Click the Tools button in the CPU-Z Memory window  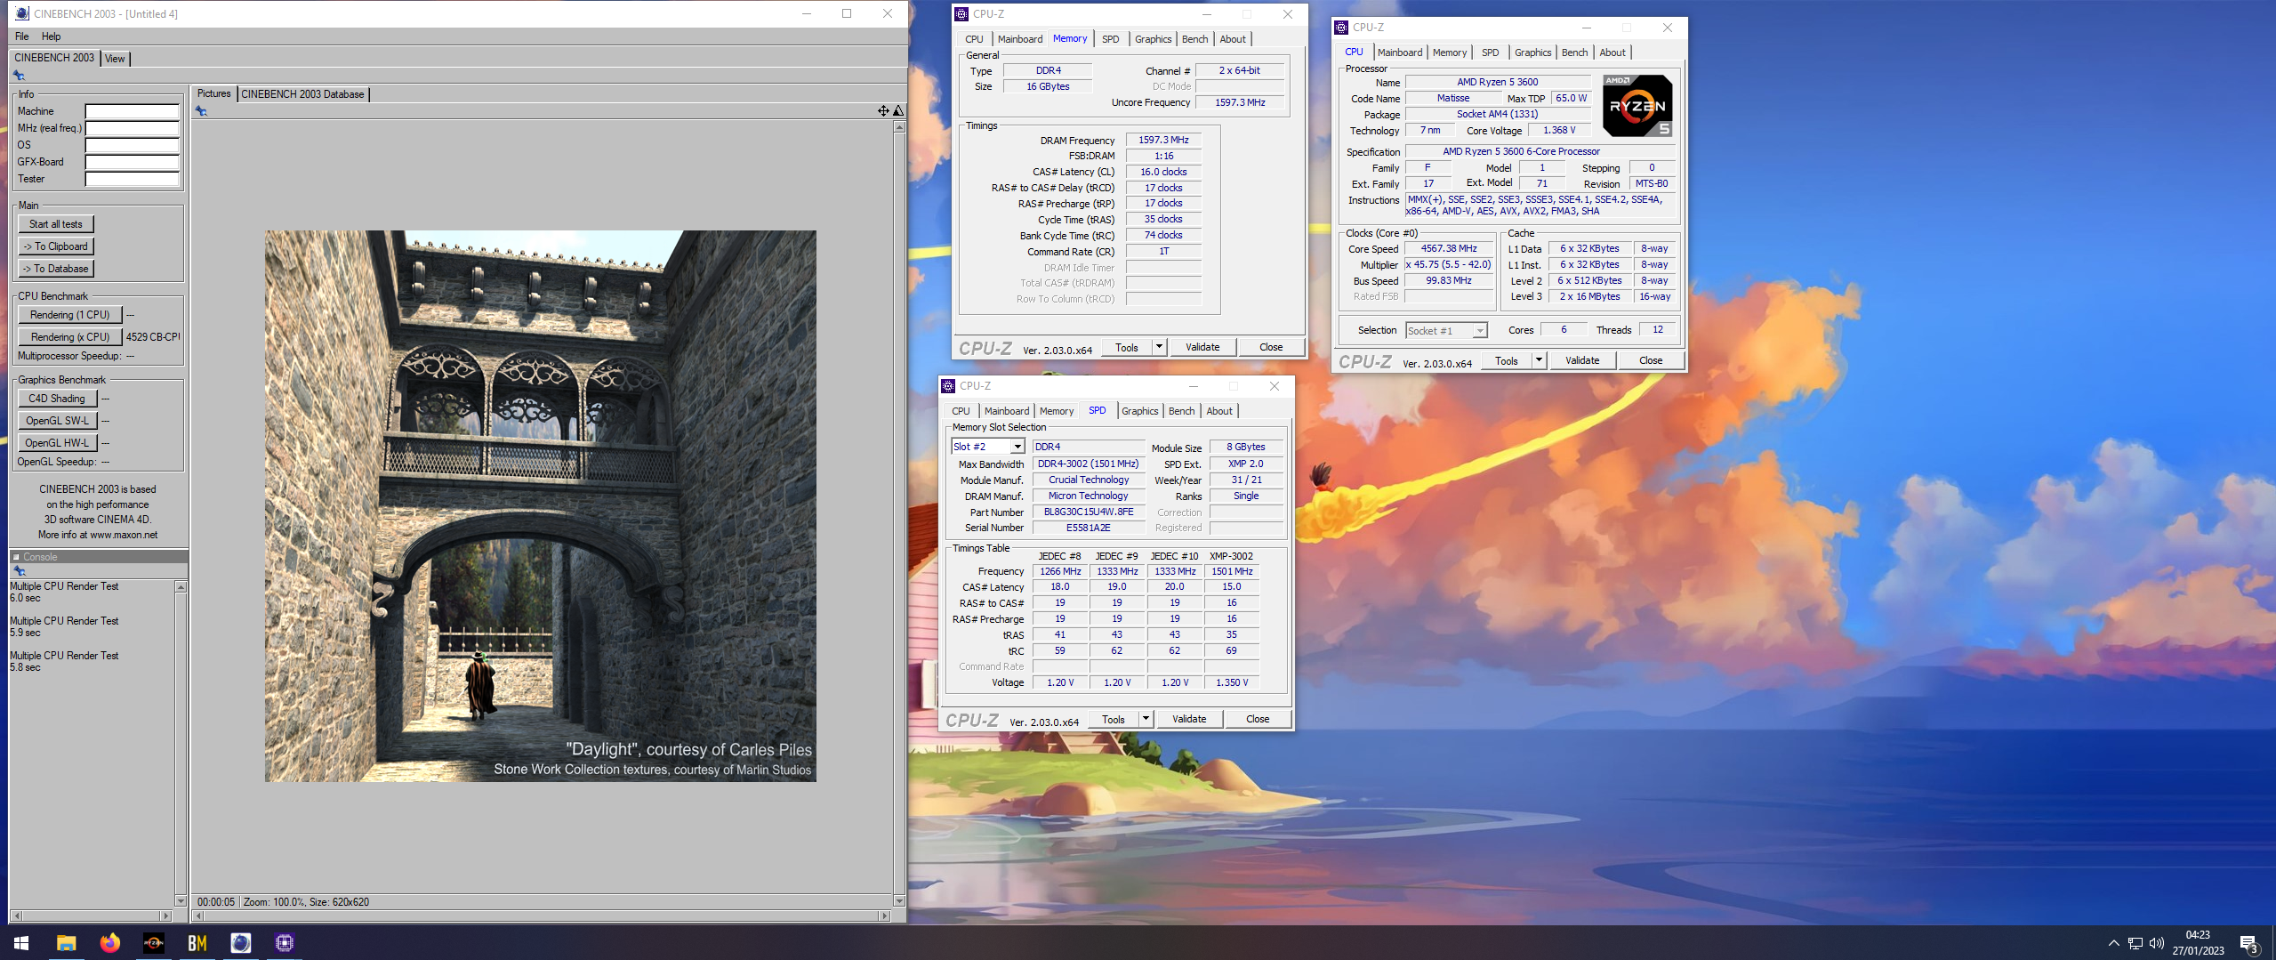click(x=1127, y=347)
